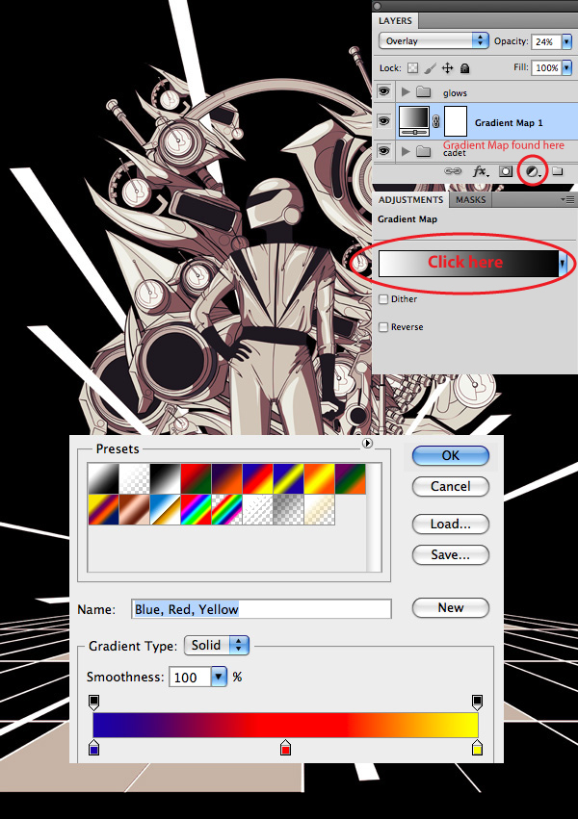
Task: Click the lock position move icon
Action: pos(447,68)
